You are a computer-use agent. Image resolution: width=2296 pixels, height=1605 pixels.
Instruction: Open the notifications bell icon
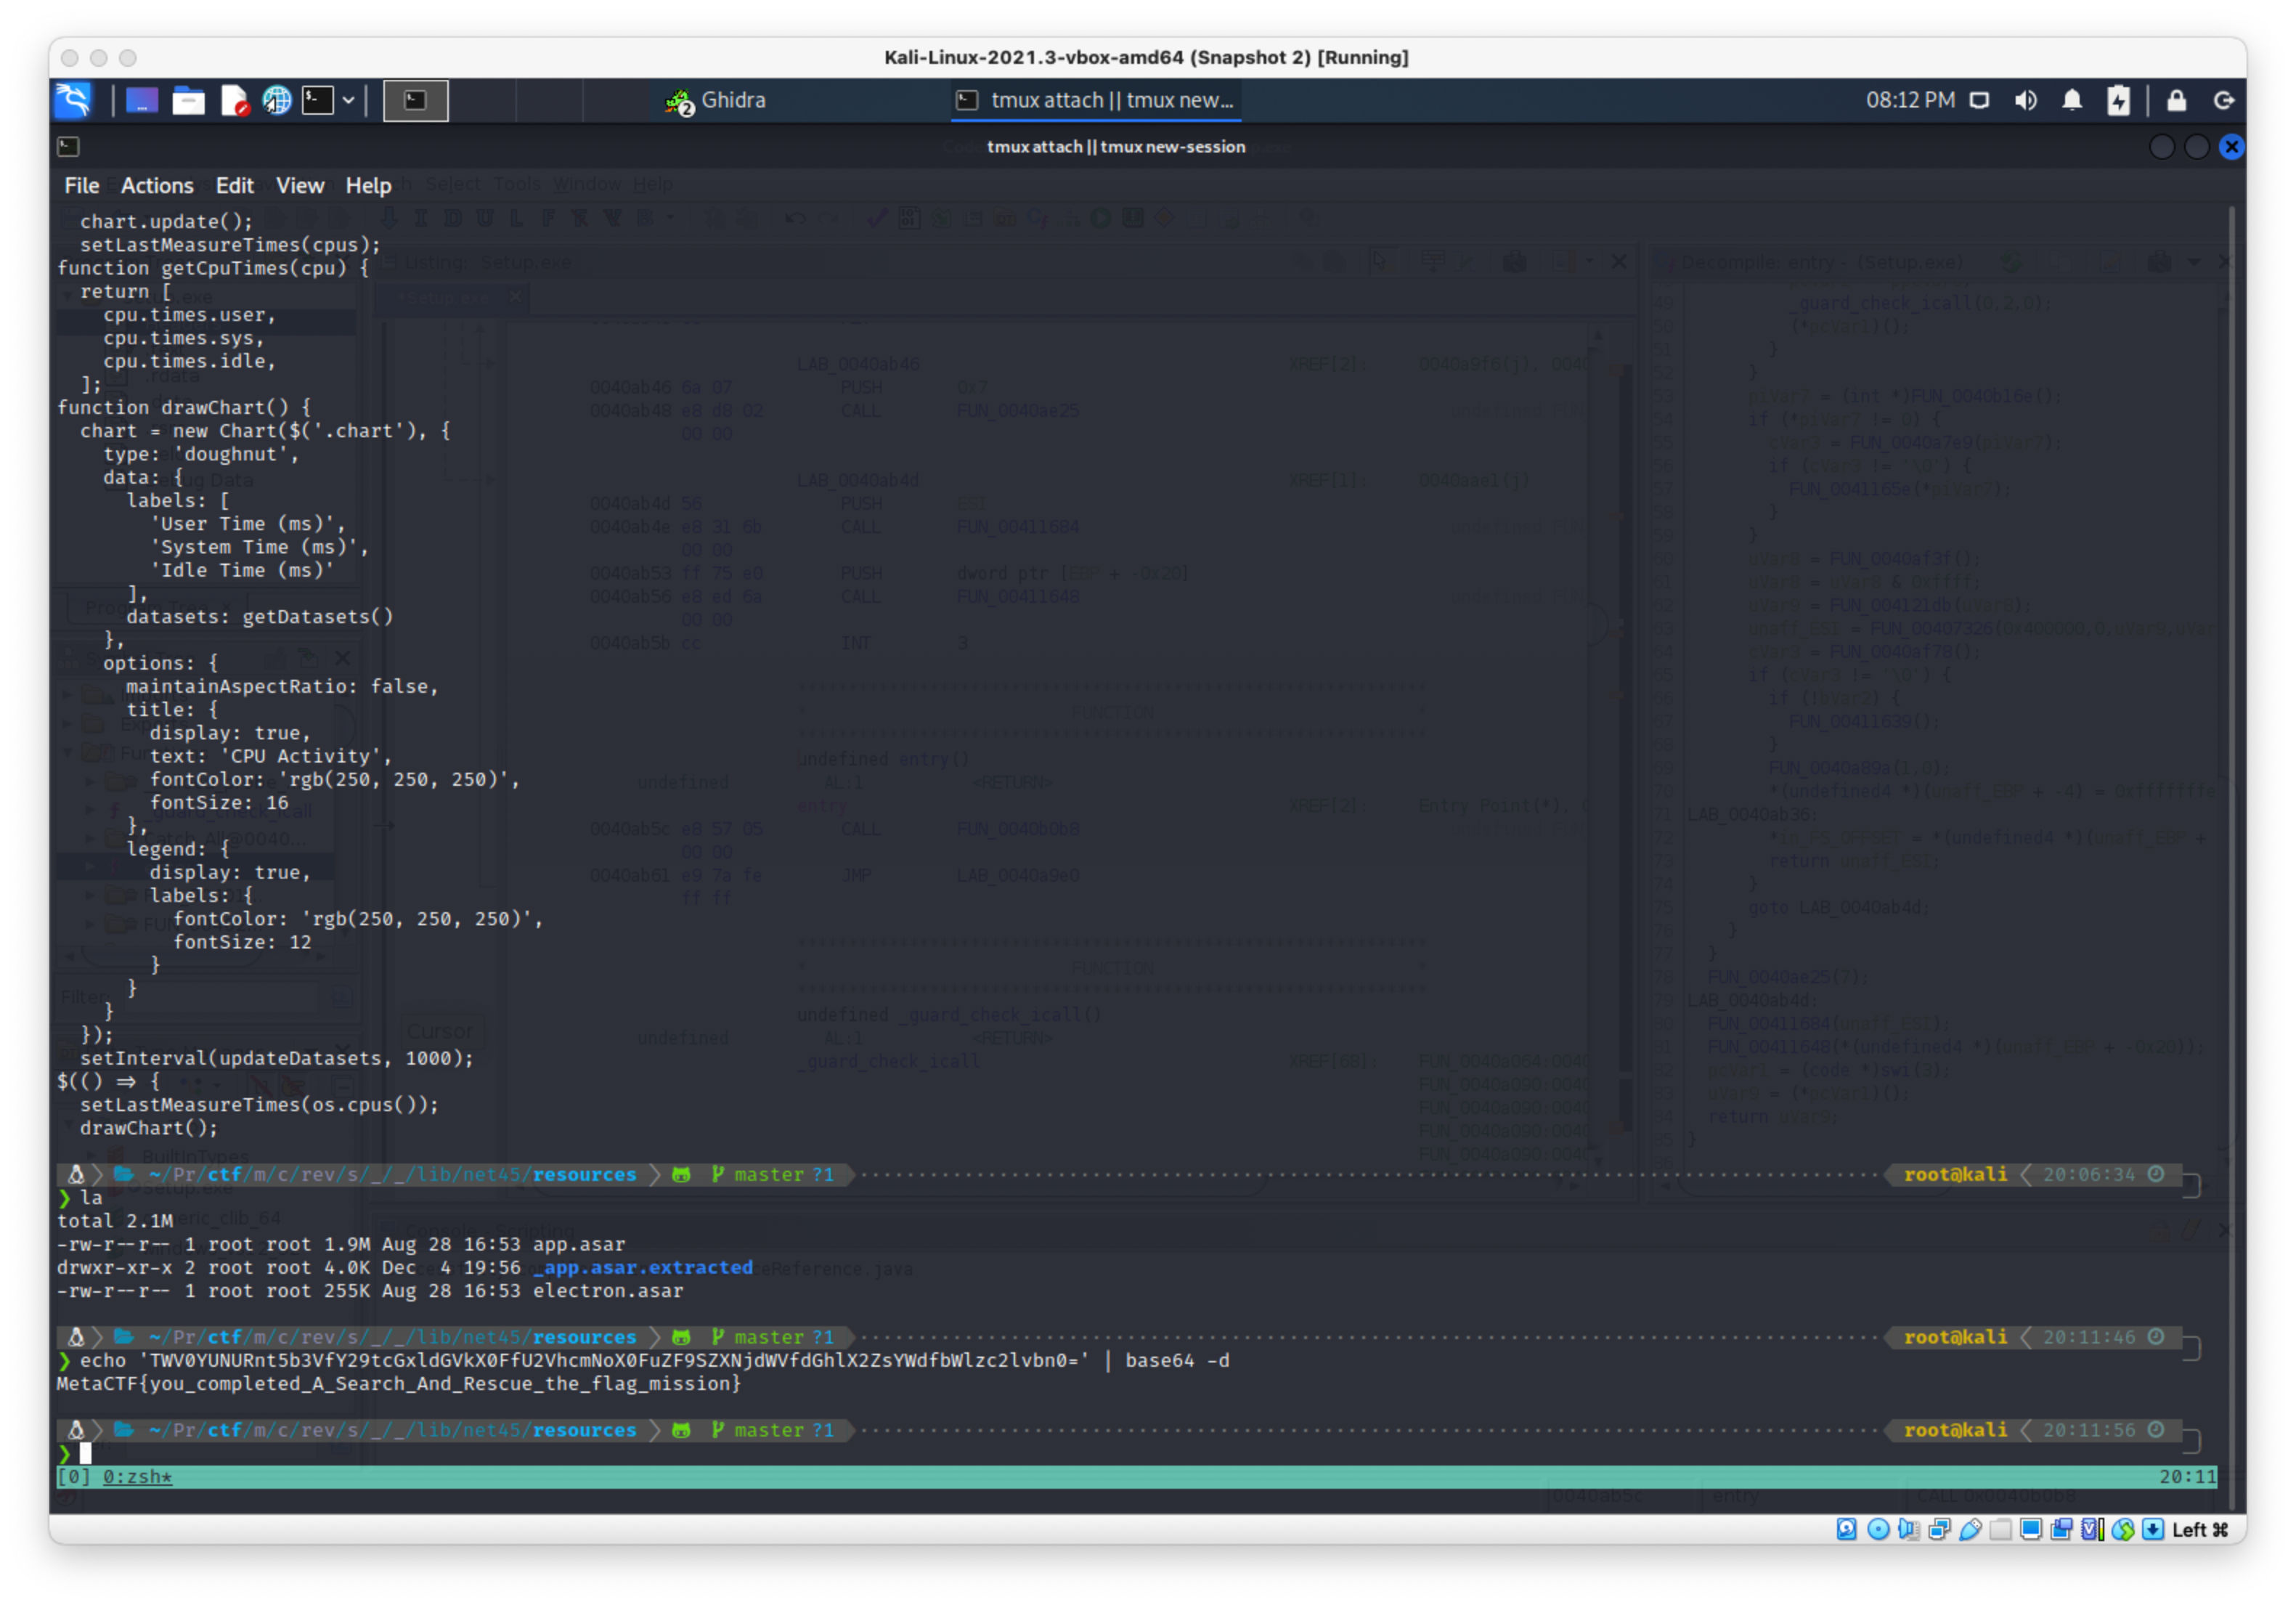(2072, 100)
